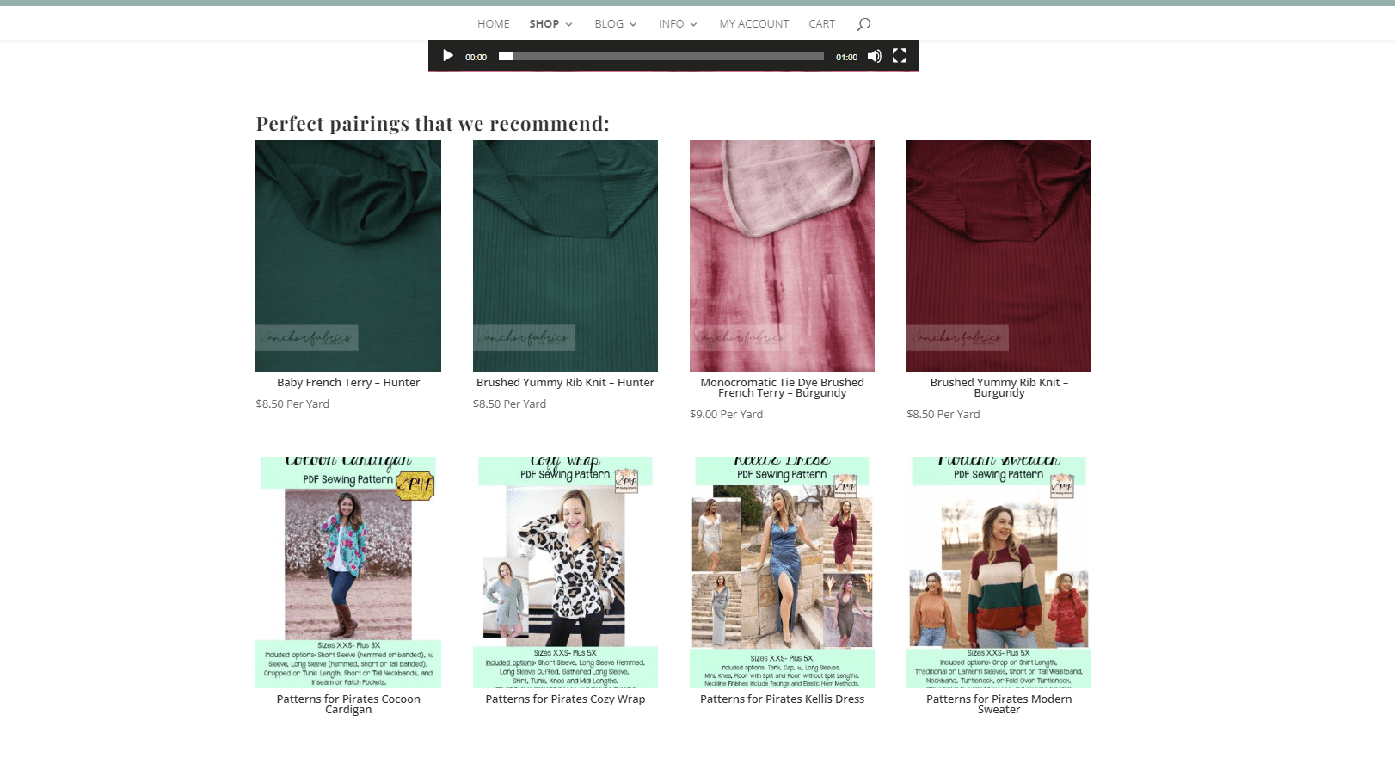Open Brushed Yummy Rib Knit – Hunter link
Screen dimensions: 1395x764
click(565, 383)
